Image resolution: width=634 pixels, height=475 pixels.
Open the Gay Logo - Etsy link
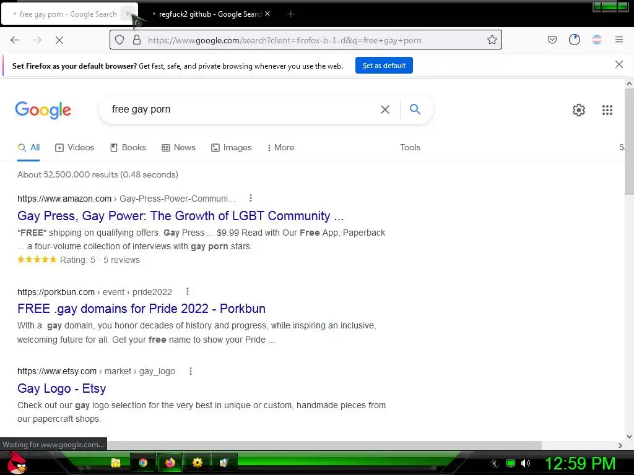[61, 388]
